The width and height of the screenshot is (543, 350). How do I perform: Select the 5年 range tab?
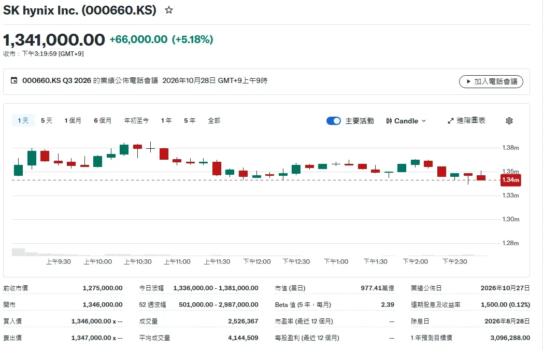[x=190, y=121]
